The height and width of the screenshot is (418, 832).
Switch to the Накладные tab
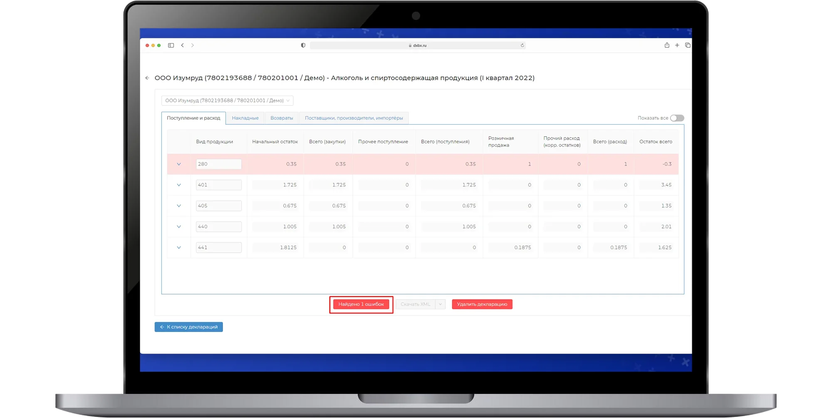click(245, 118)
